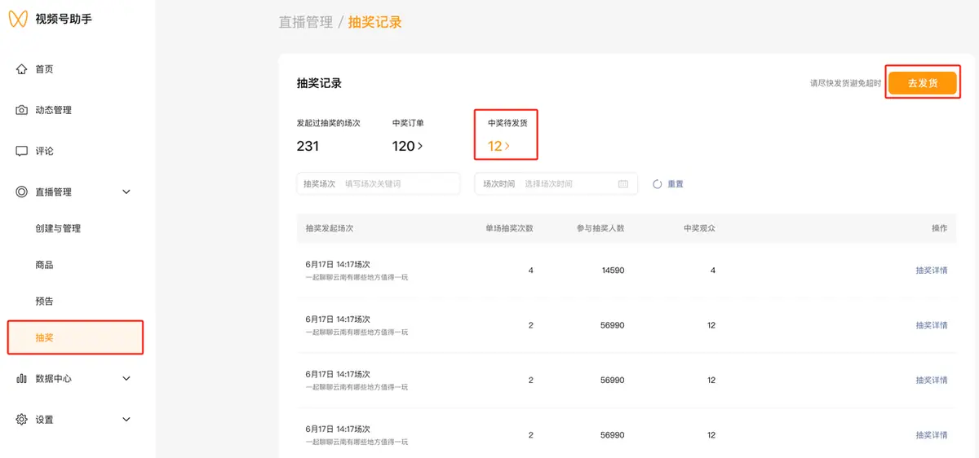This screenshot has width=979, height=458.
Task: Select 预告 submenu item
Action: [x=44, y=301]
